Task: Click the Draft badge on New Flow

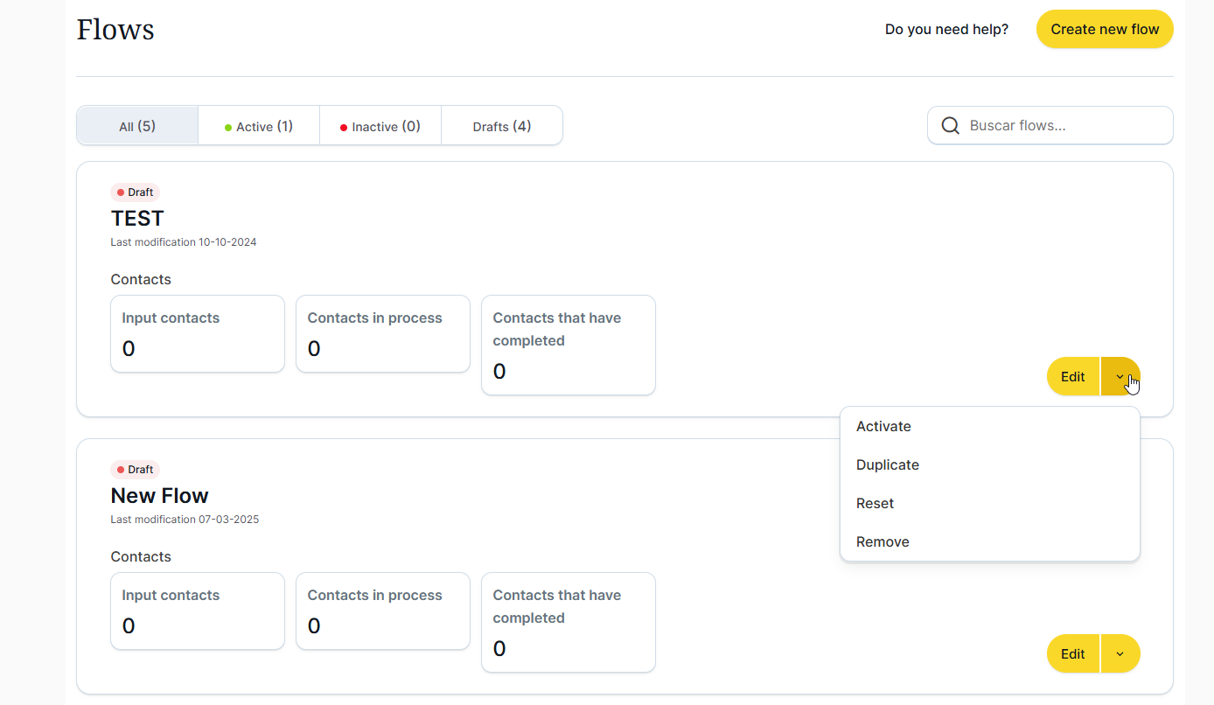Action: pyautogui.click(x=136, y=470)
